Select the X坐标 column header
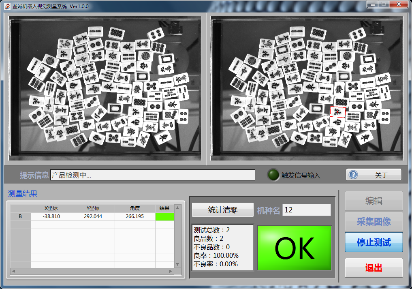The image size is (412, 289). (x=51, y=208)
